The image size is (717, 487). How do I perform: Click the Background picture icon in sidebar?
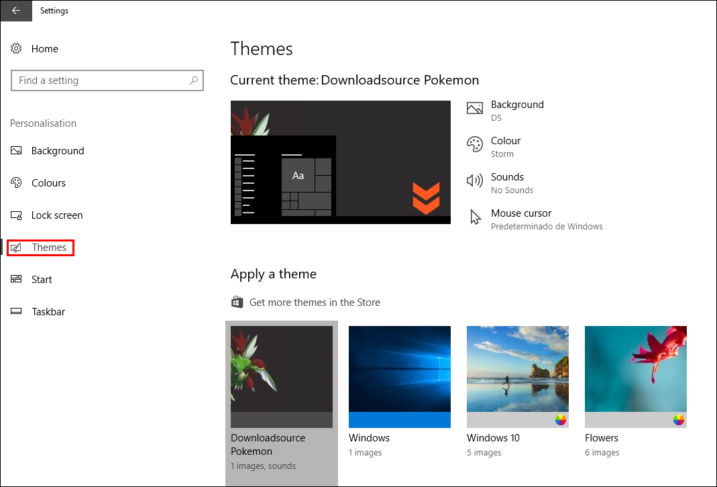pyautogui.click(x=16, y=150)
